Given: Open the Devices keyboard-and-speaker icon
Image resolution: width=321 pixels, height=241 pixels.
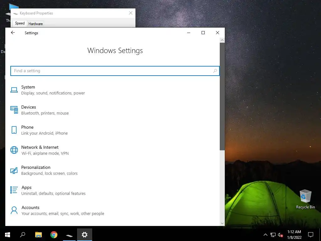Looking at the screenshot, I should 14,110.
